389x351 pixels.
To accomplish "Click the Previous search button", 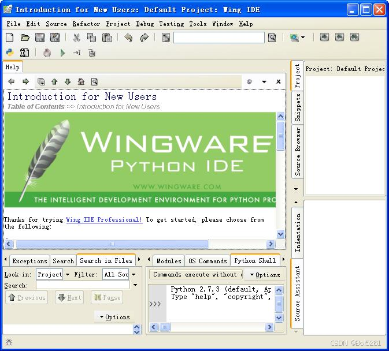I will [27, 297].
